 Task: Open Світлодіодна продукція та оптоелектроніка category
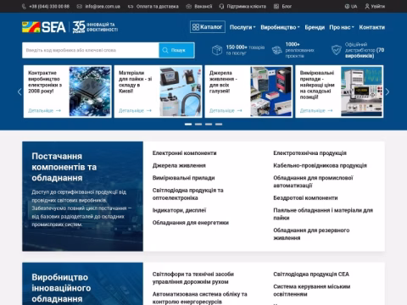pos(187,194)
